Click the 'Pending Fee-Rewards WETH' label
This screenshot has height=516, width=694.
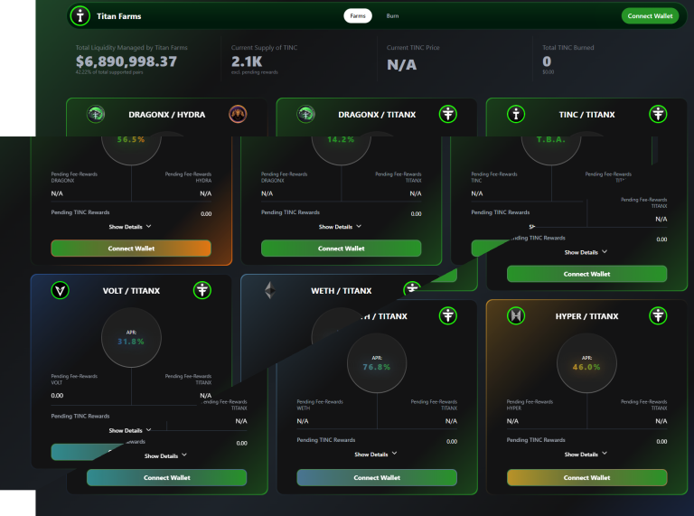[x=320, y=405]
